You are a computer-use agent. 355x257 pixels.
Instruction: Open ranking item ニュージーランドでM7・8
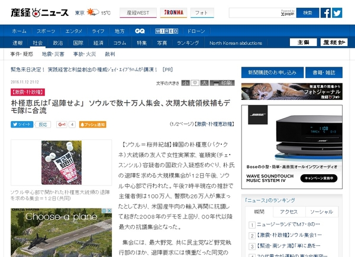[288, 225]
